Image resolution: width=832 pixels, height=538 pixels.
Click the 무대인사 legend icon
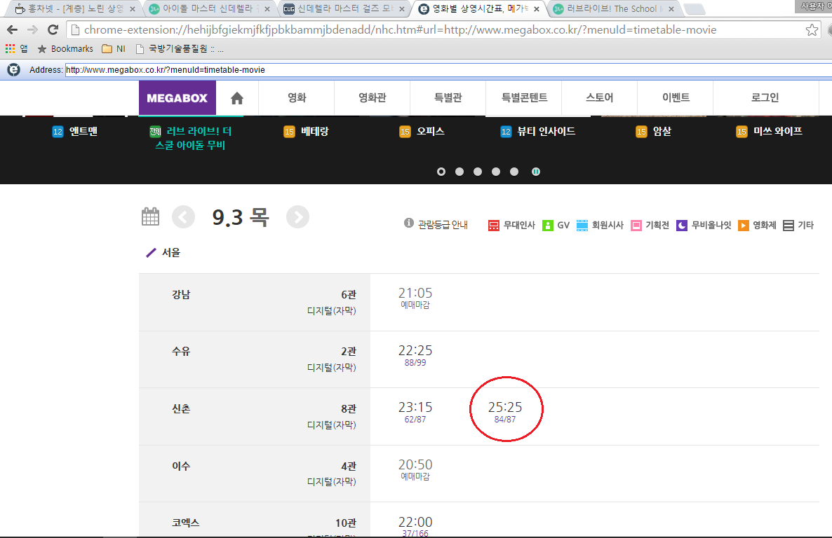pyautogui.click(x=493, y=226)
